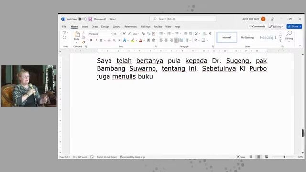Image resolution: width=306 pixels, height=172 pixels.
Task: Decrease paragraph indent
Action: pyautogui.click(x=186, y=34)
